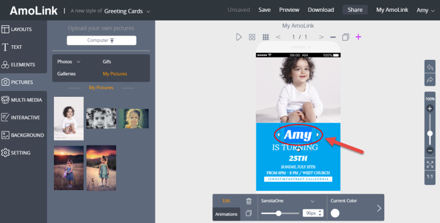Switch to the Edit tab
This screenshot has width=440, height=223.
tap(226, 201)
